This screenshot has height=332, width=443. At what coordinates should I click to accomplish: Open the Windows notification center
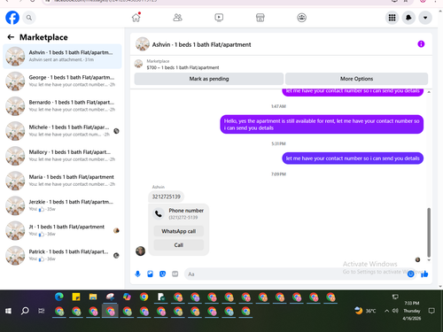click(x=431, y=311)
